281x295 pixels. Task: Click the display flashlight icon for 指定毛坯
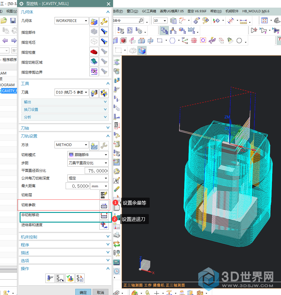(x=104, y=42)
